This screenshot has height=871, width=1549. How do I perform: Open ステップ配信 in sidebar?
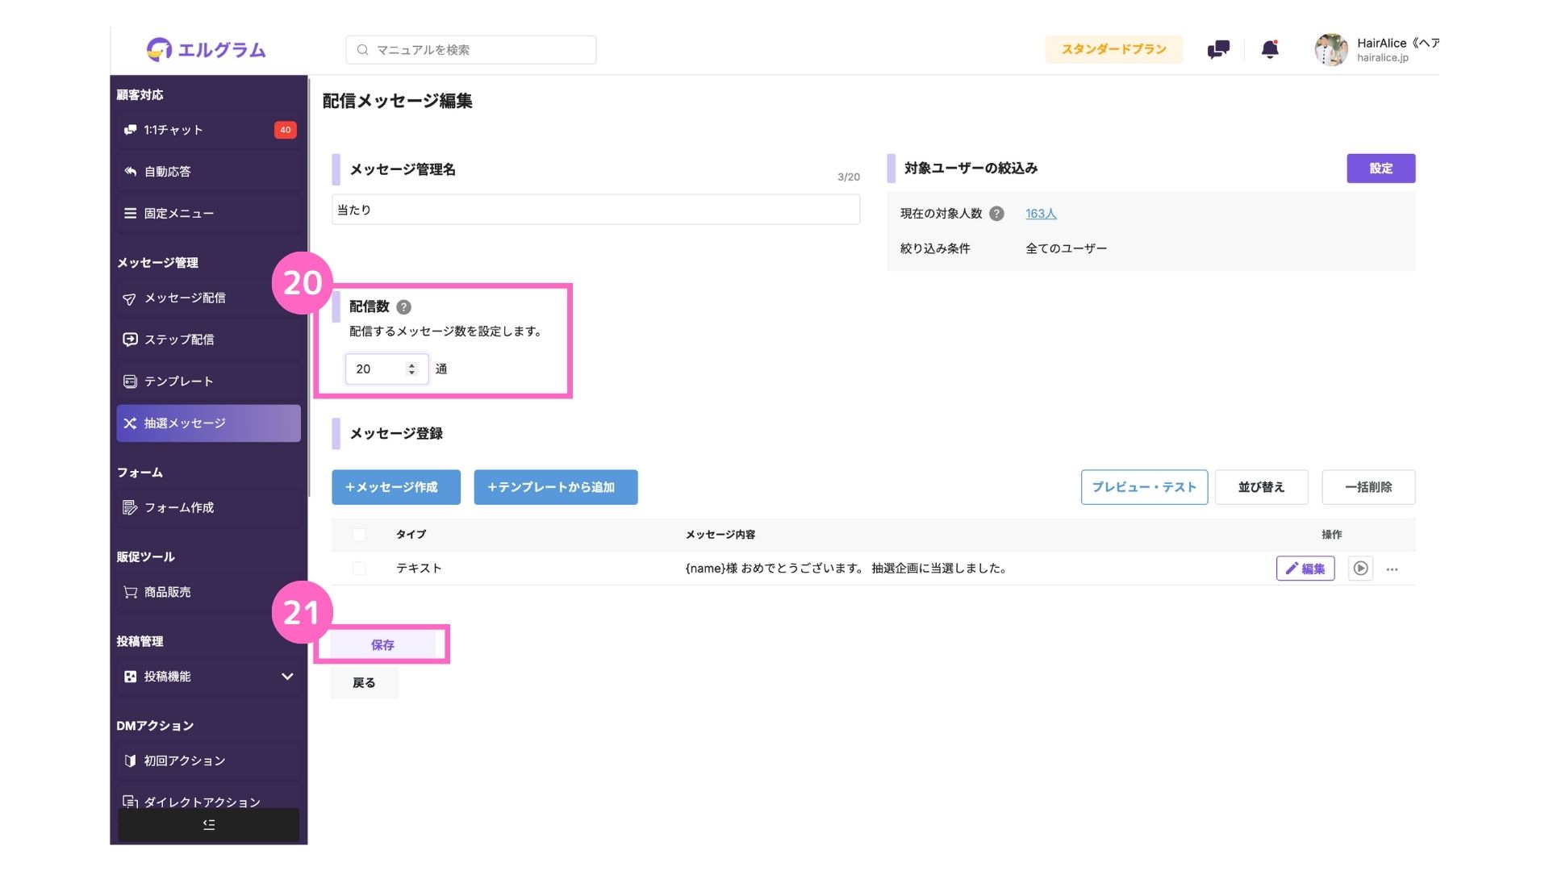click(209, 340)
